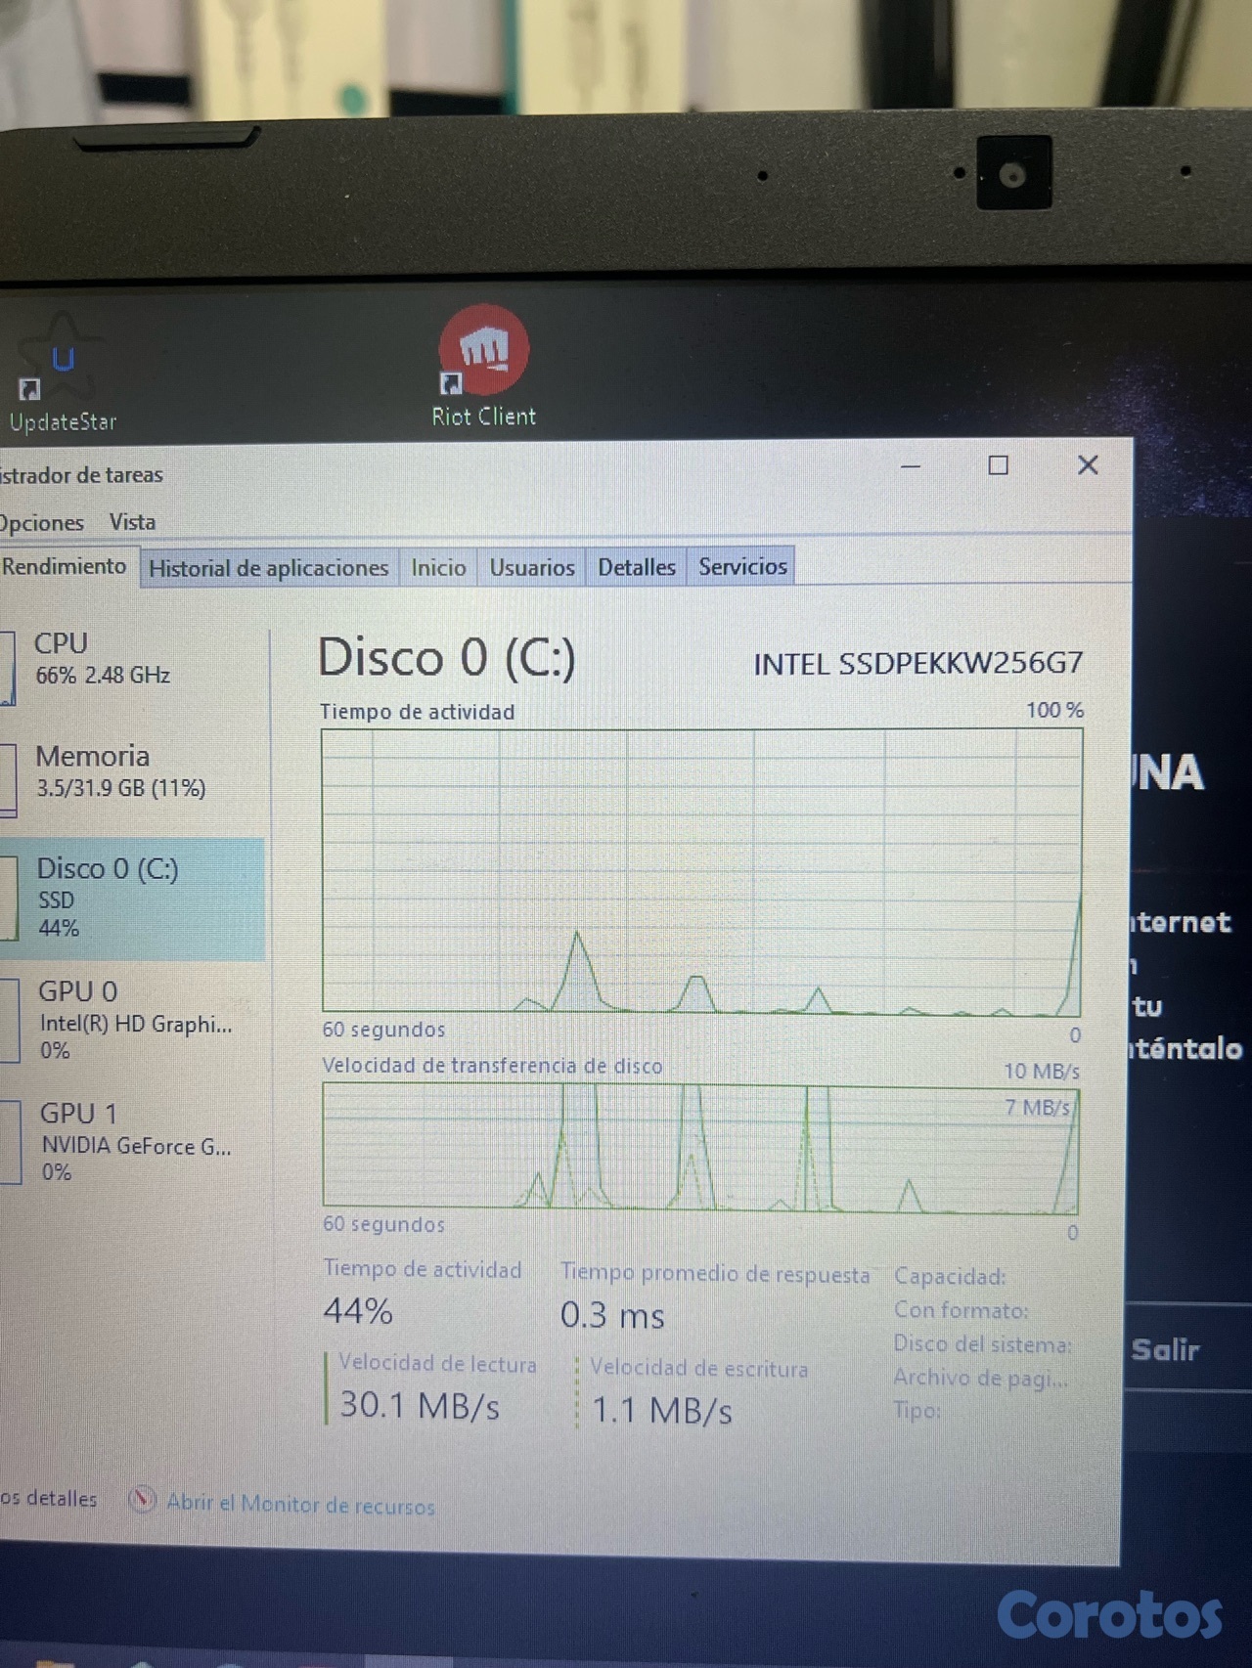Go to the Servicios tab
The image size is (1252, 1668).
(x=742, y=566)
